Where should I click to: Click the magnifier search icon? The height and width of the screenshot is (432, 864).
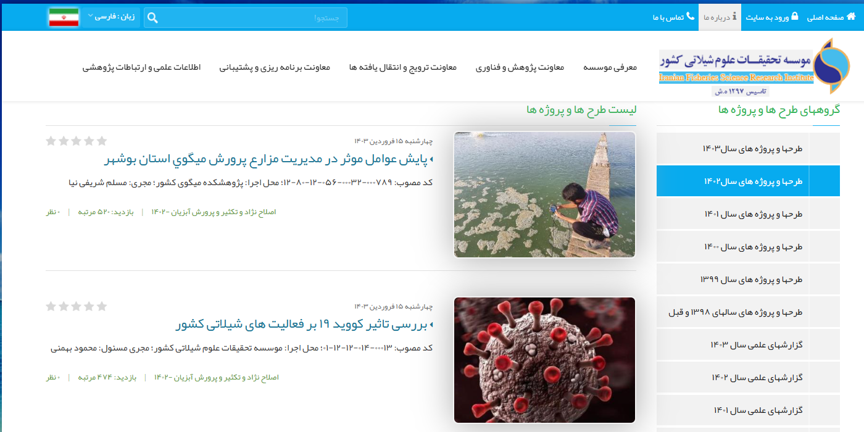[x=152, y=18]
